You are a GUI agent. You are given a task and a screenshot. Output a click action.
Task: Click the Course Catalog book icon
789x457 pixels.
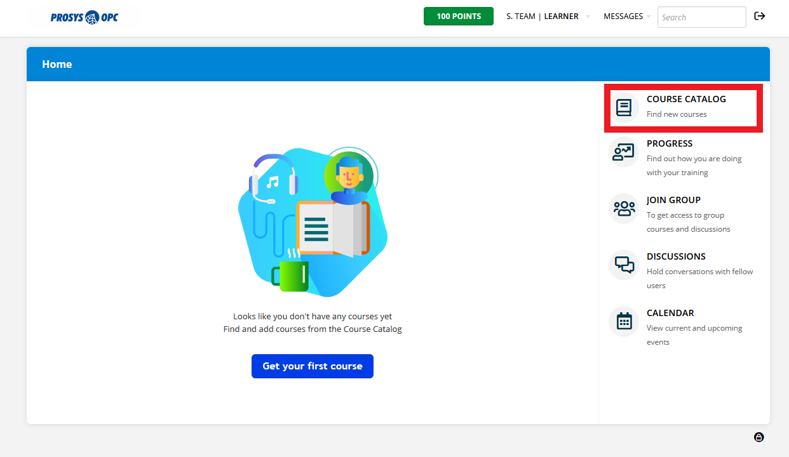624,108
